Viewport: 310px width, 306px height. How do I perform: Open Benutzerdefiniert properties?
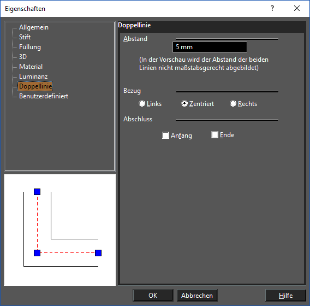(x=44, y=96)
